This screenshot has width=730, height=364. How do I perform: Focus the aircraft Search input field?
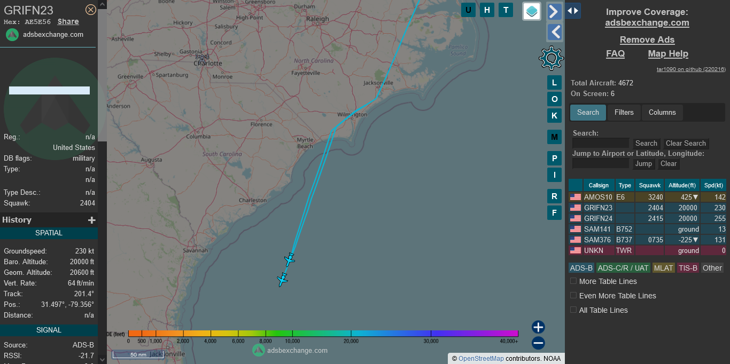601,143
